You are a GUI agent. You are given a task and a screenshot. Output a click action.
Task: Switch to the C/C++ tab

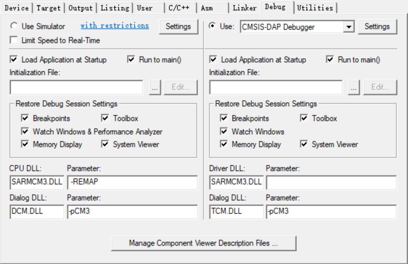click(181, 8)
